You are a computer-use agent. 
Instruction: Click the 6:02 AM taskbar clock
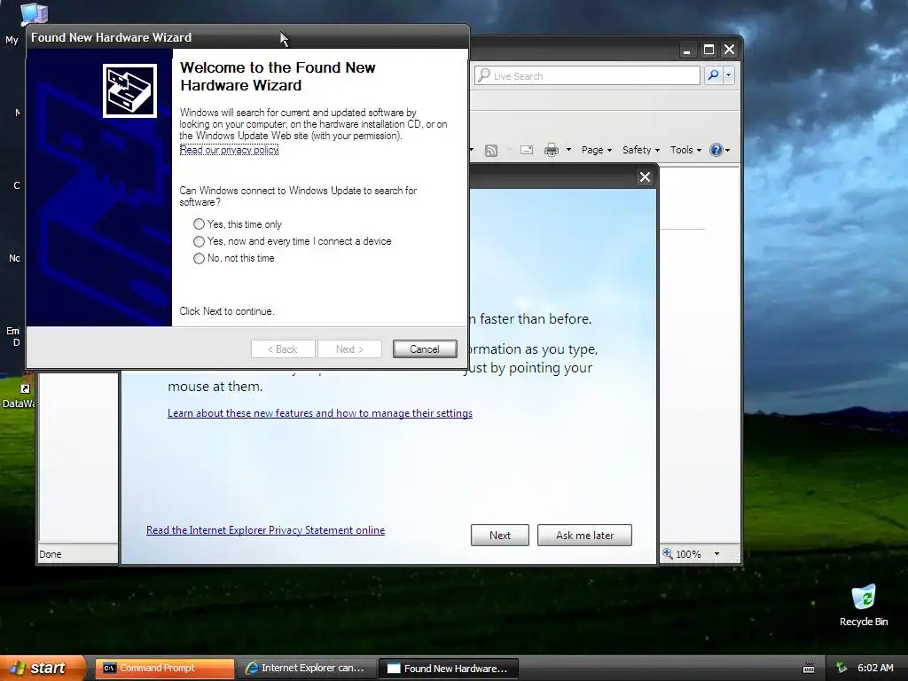click(875, 668)
